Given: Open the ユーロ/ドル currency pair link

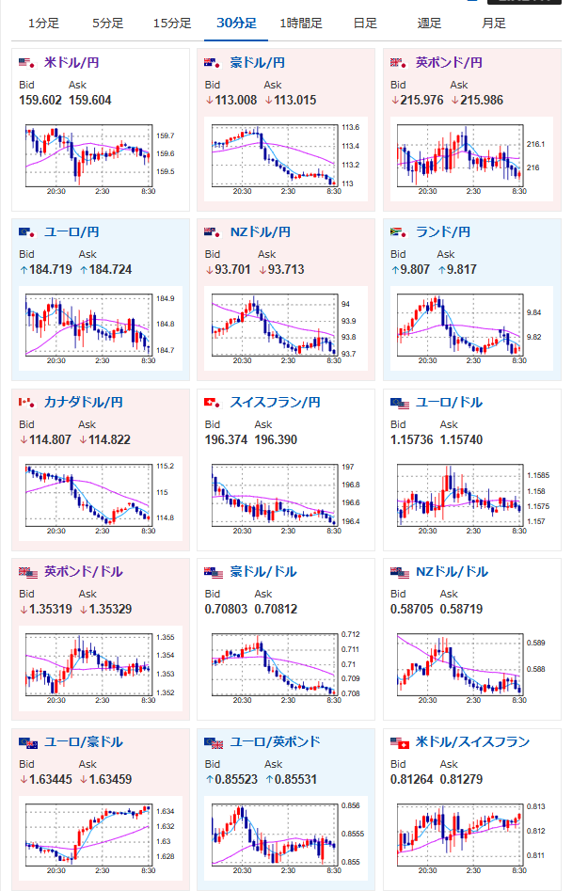Looking at the screenshot, I should pos(449,403).
